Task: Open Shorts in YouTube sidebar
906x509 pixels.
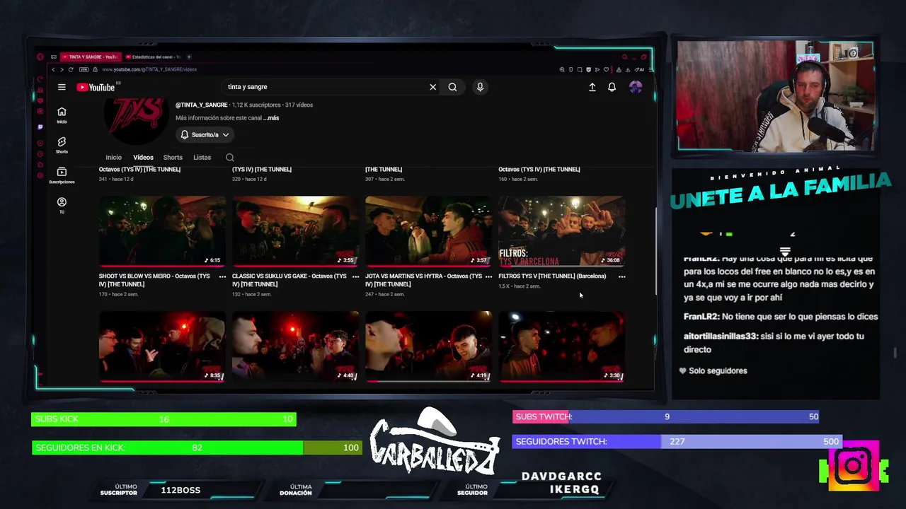Action: point(62,146)
